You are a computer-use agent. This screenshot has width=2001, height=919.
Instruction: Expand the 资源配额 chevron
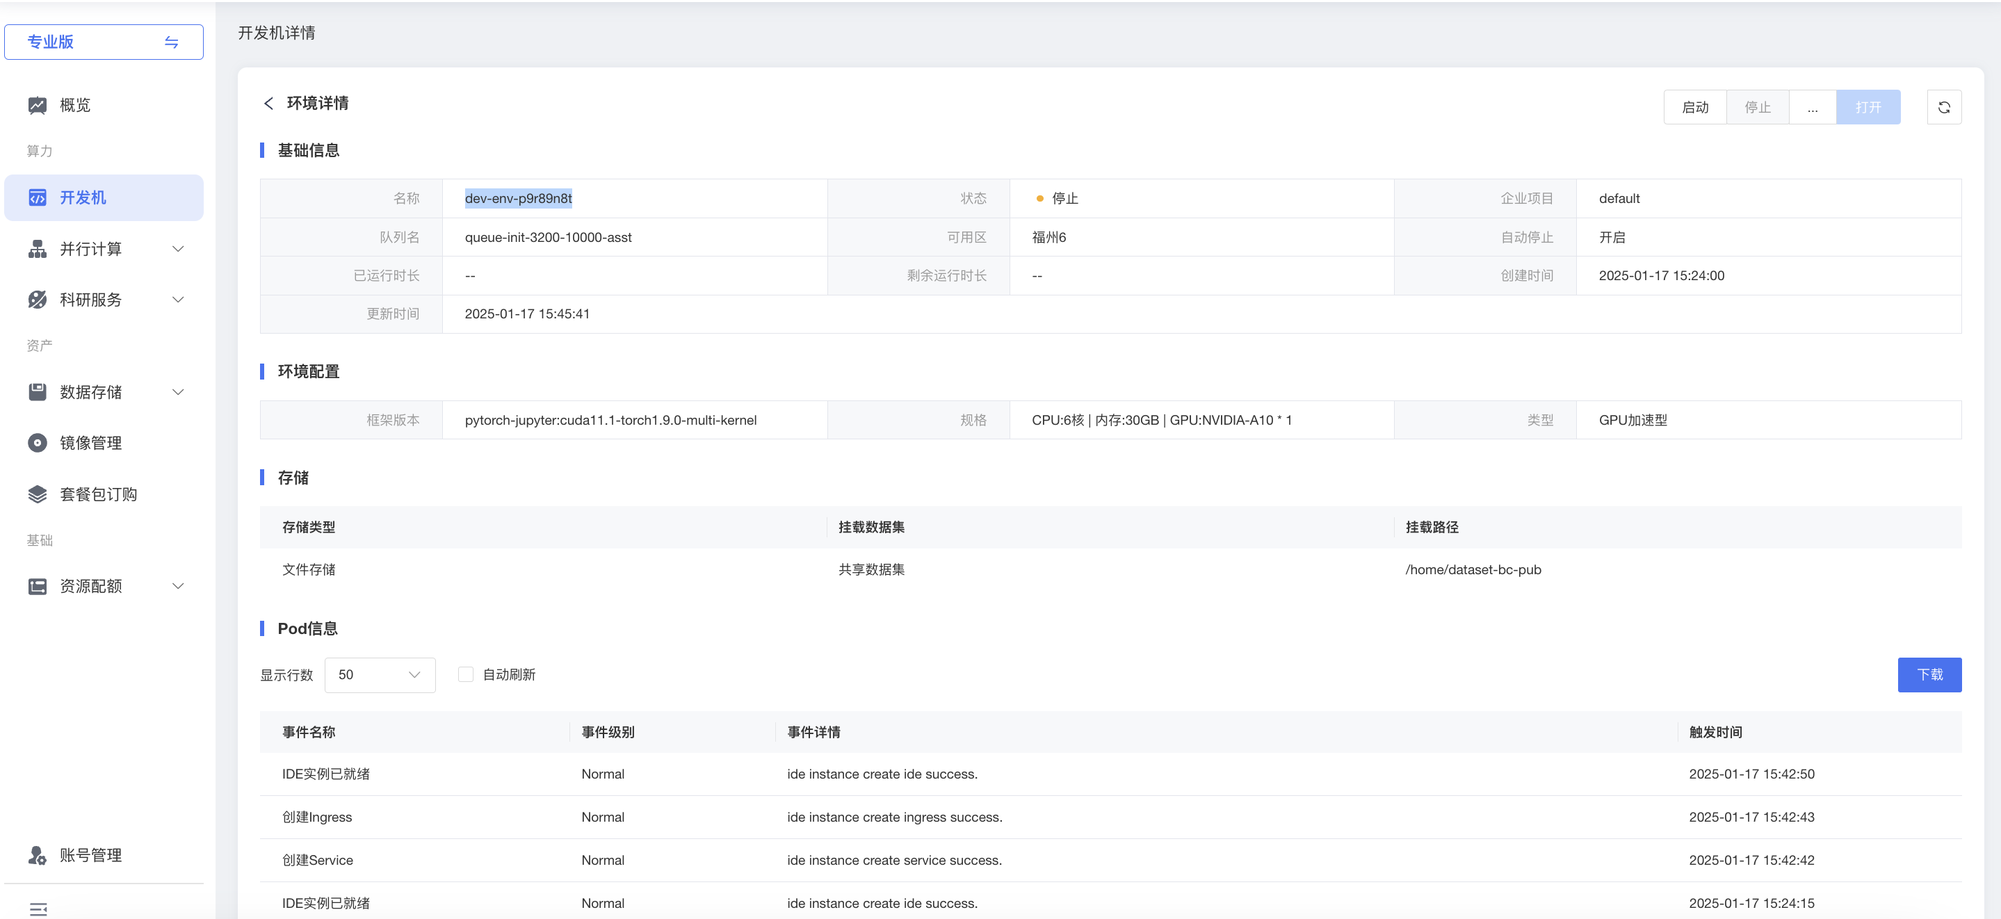[x=178, y=586]
